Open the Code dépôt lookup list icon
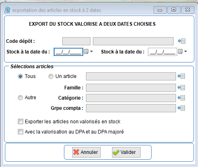This screenshot has width=198, height=167. [182, 41]
